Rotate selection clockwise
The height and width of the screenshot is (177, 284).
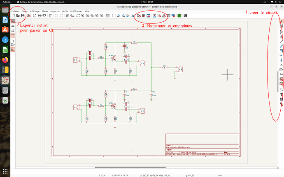coord(123,16)
